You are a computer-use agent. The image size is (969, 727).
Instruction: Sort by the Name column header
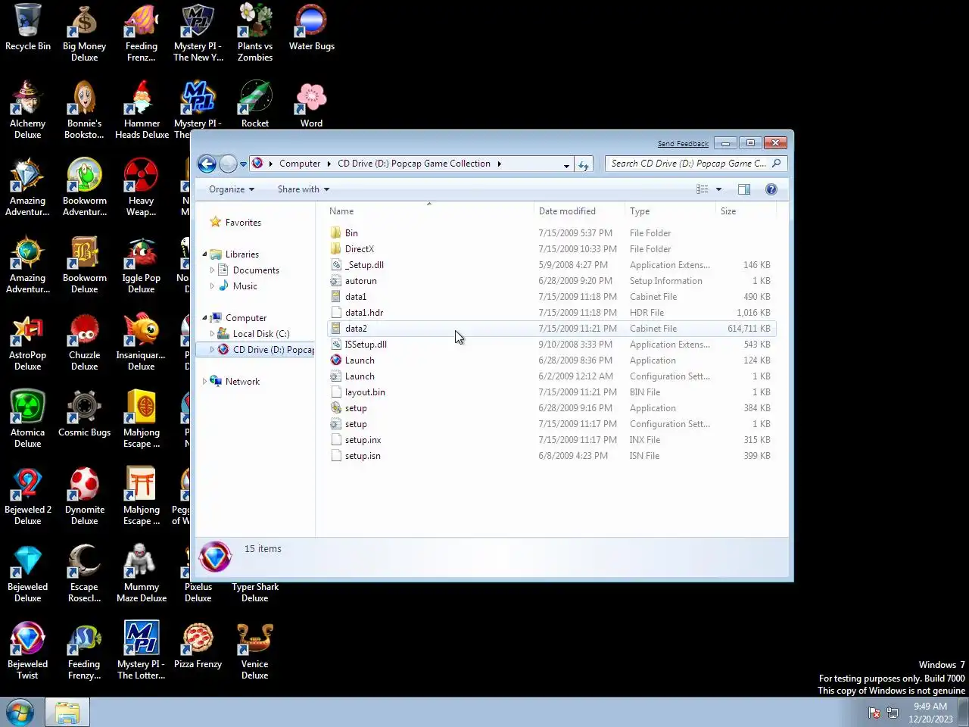coord(429,211)
